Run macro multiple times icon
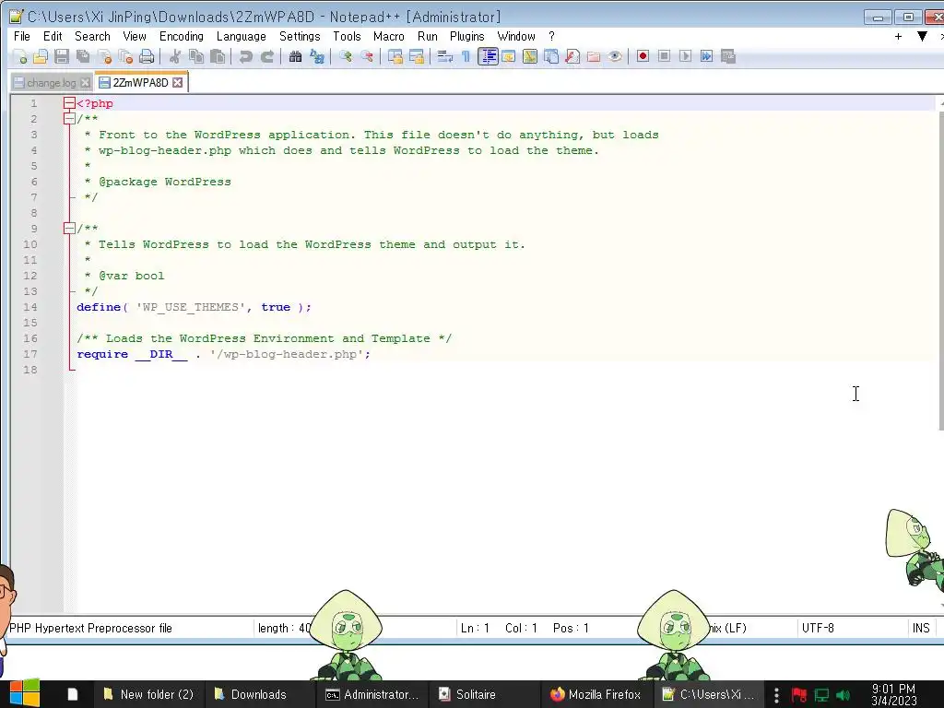Screen dimensions: 944x708 click(x=707, y=56)
